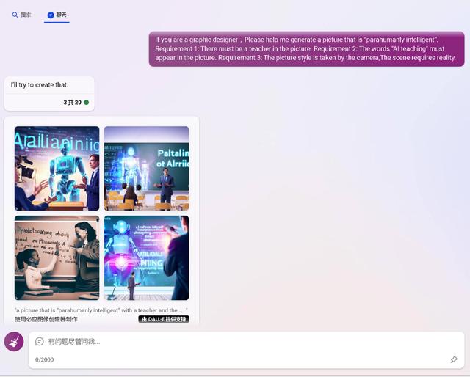This screenshot has width=470, height=377.
Task: Click the green status dot beside 3共20
Action: tap(86, 103)
